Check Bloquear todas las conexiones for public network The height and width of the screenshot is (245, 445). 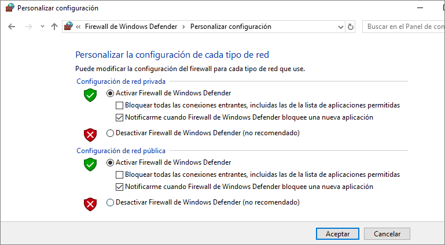(x=119, y=175)
